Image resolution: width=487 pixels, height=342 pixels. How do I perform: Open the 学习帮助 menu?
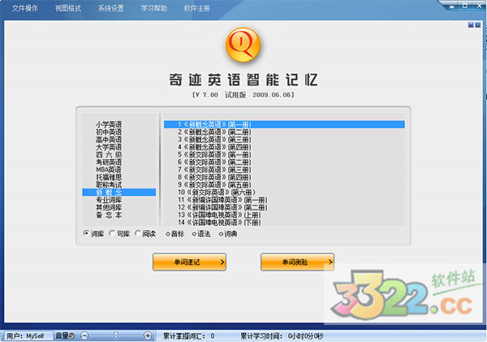tap(154, 8)
